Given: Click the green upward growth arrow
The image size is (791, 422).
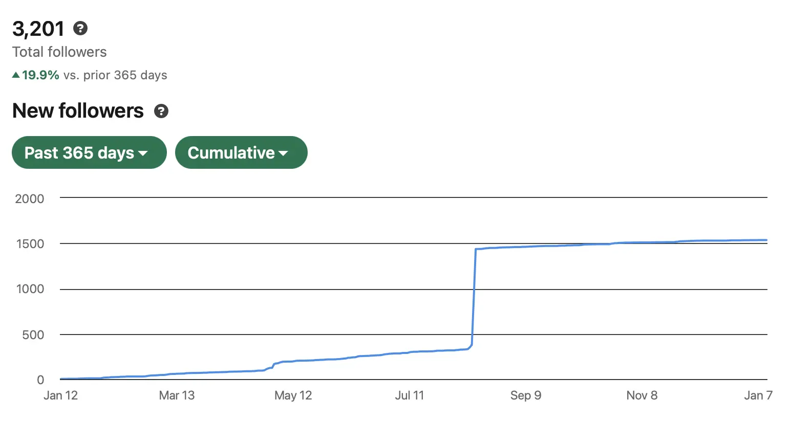Looking at the screenshot, I should [x=15, y=75].
